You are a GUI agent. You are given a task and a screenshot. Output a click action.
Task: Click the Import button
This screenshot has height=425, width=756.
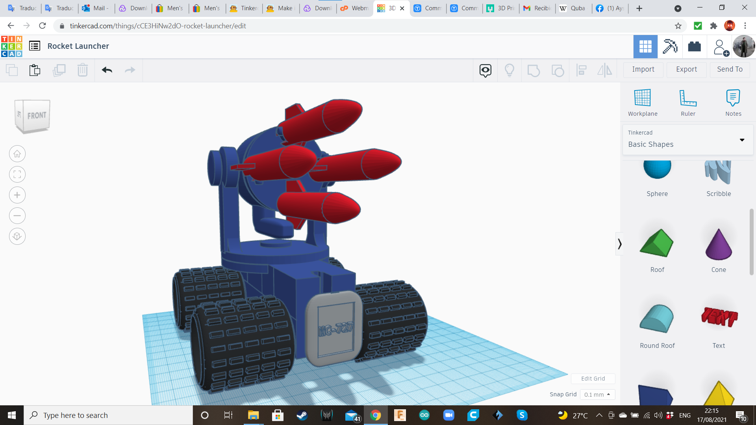coord(643,69)
